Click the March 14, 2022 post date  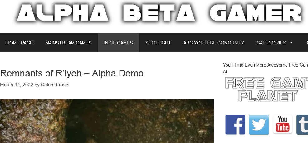tap(17, 85)
